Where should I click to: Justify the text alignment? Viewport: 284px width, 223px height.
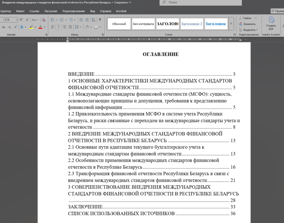(x=70, y=27)
